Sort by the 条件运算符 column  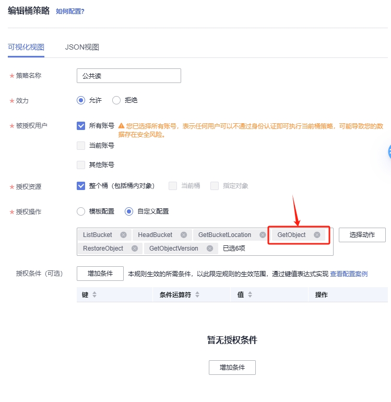[197, 295]
